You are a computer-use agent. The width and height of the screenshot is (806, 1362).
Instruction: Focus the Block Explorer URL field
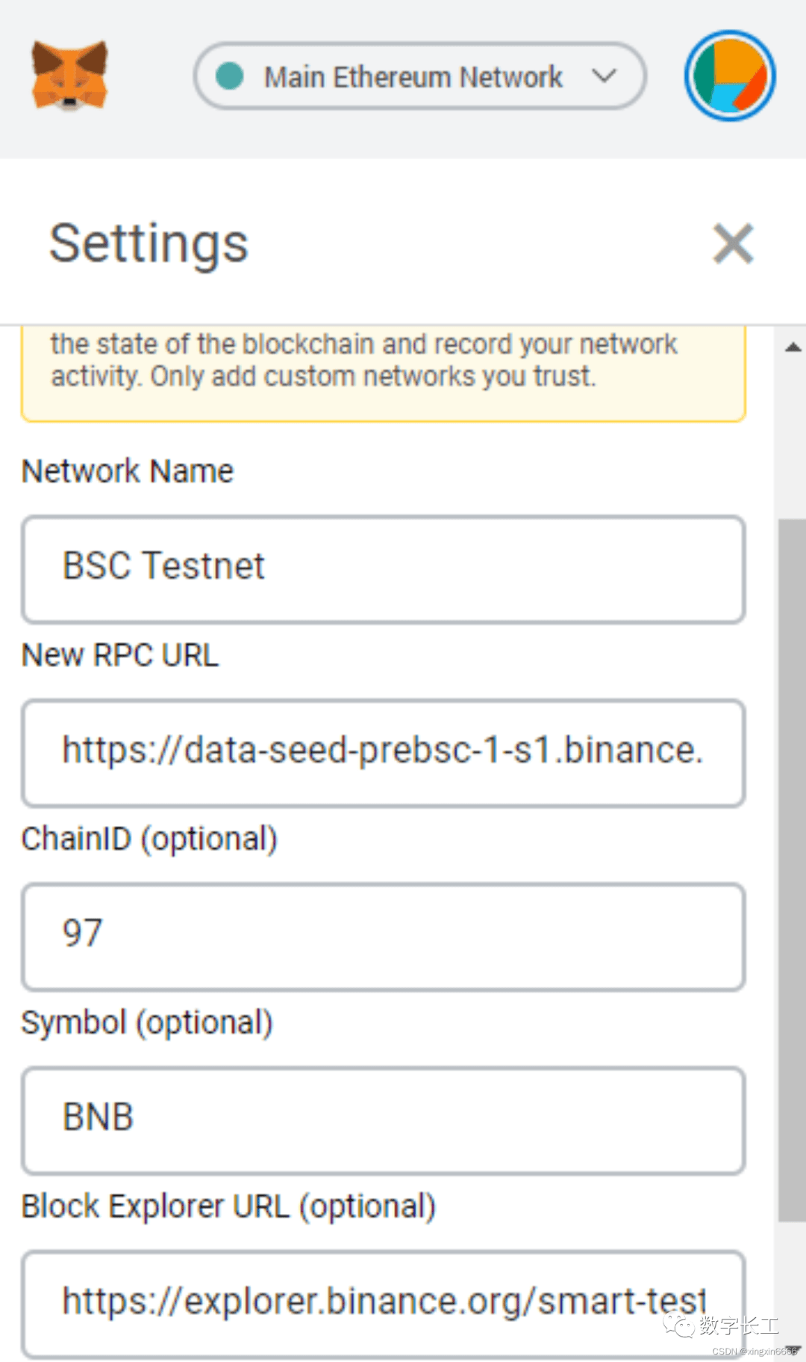coord(384,1304)
